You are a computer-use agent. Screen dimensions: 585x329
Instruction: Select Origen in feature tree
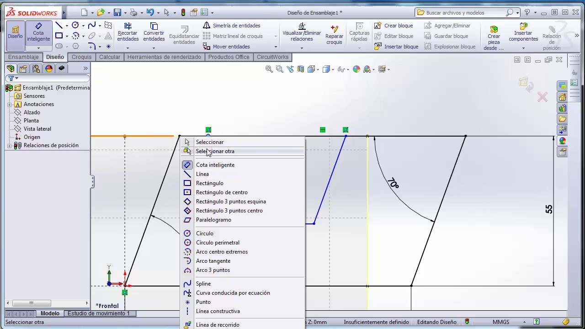32,137
